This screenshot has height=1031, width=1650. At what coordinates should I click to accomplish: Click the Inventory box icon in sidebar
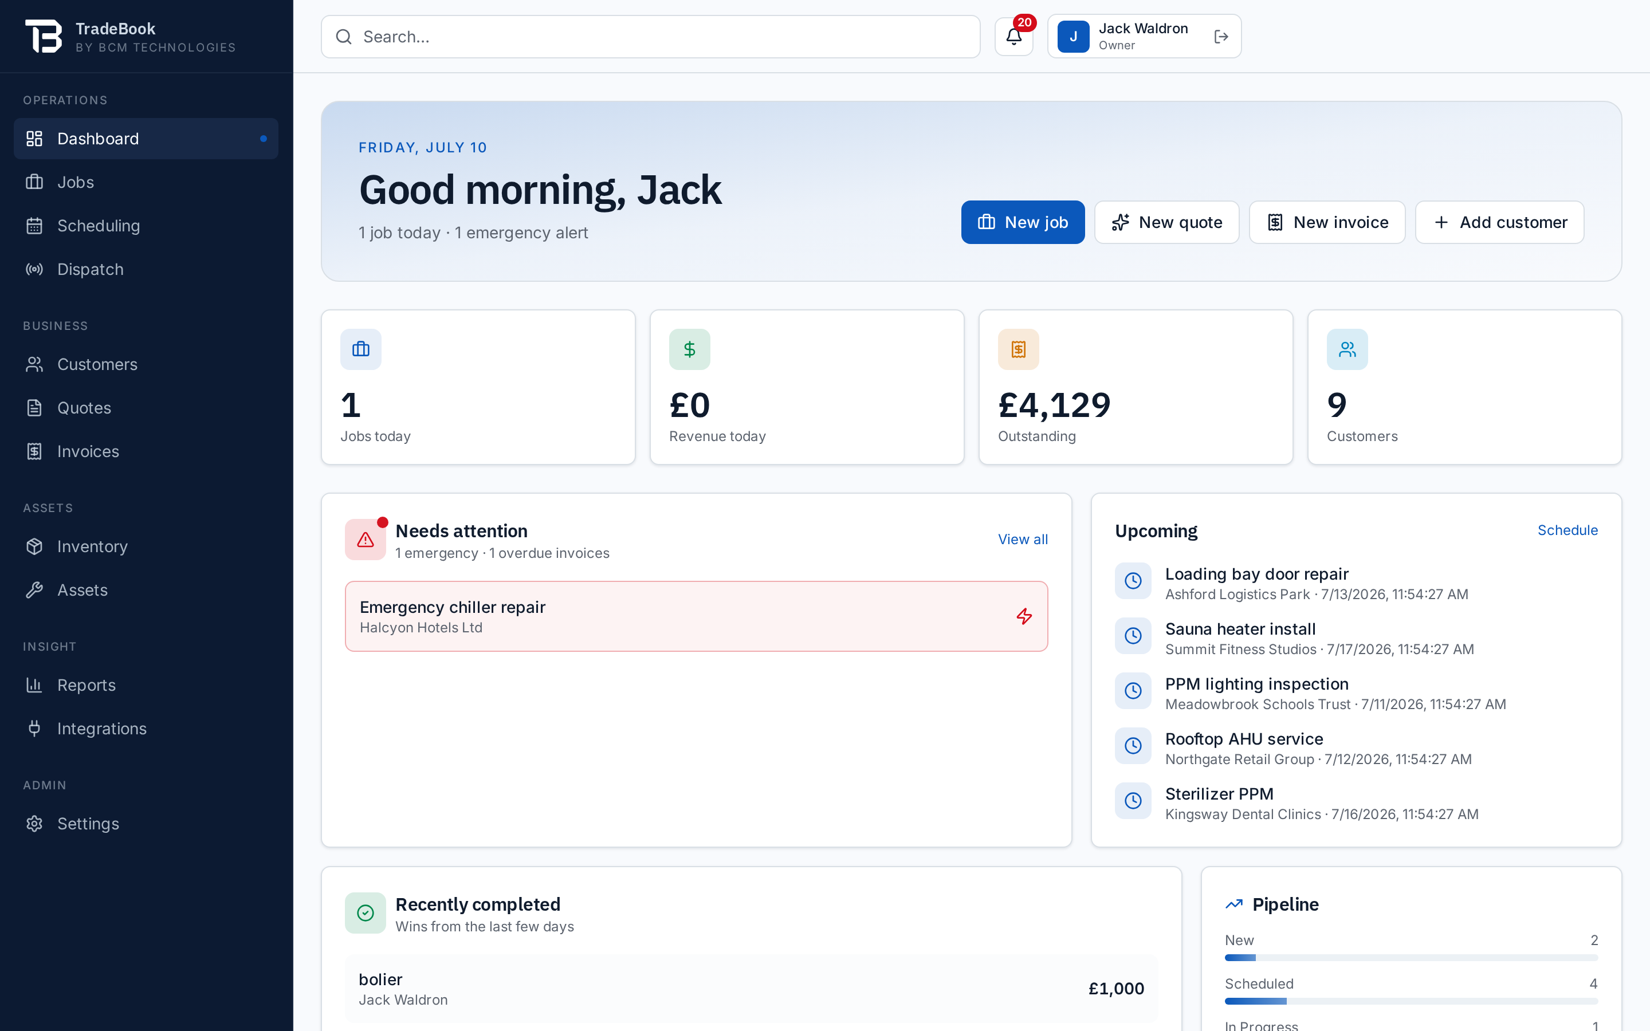[x=34, y=546]
